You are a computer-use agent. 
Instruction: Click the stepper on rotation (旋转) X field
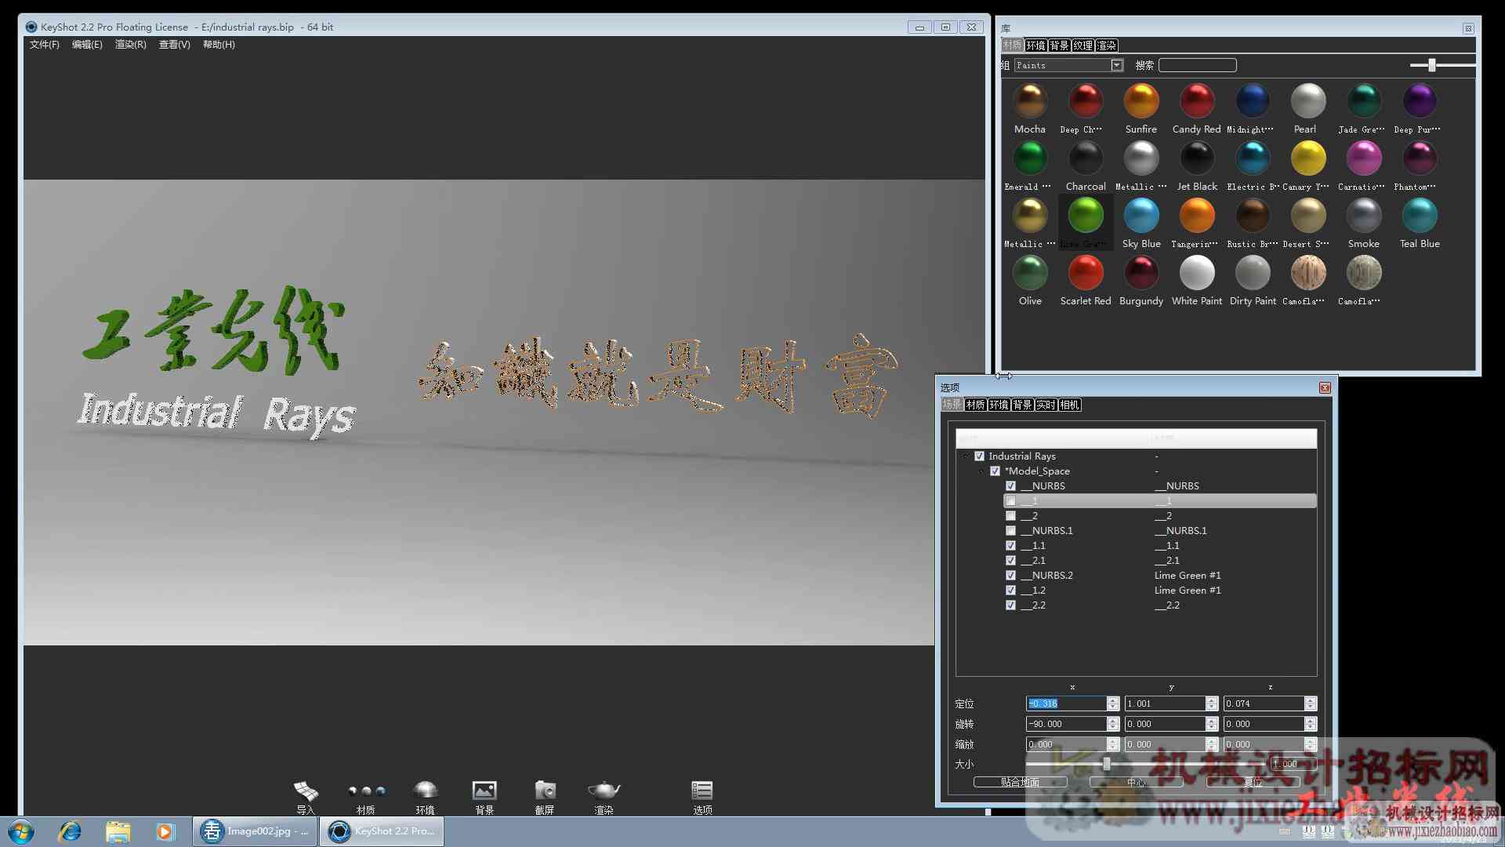(1113, 724)
